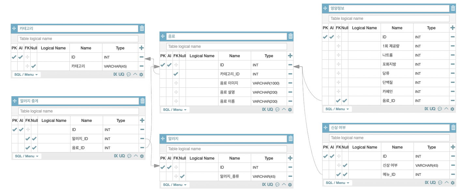The height and width of the screenshot is (196, 469).
Task: Remove the 신상 여부 table using its trash icon
Action: tap(453, 128)
